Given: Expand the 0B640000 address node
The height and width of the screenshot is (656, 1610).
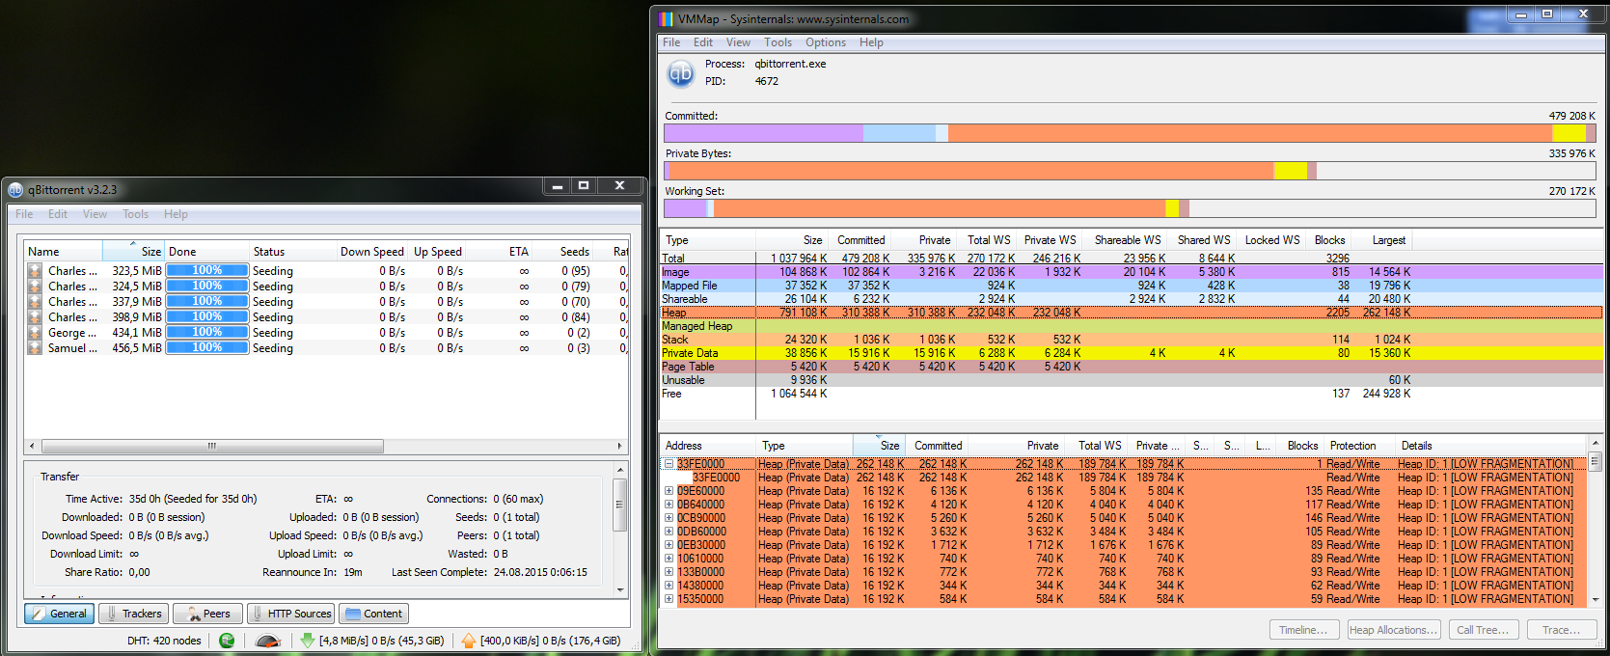Looking at the screenshot, I should click(x=669, y=505).
